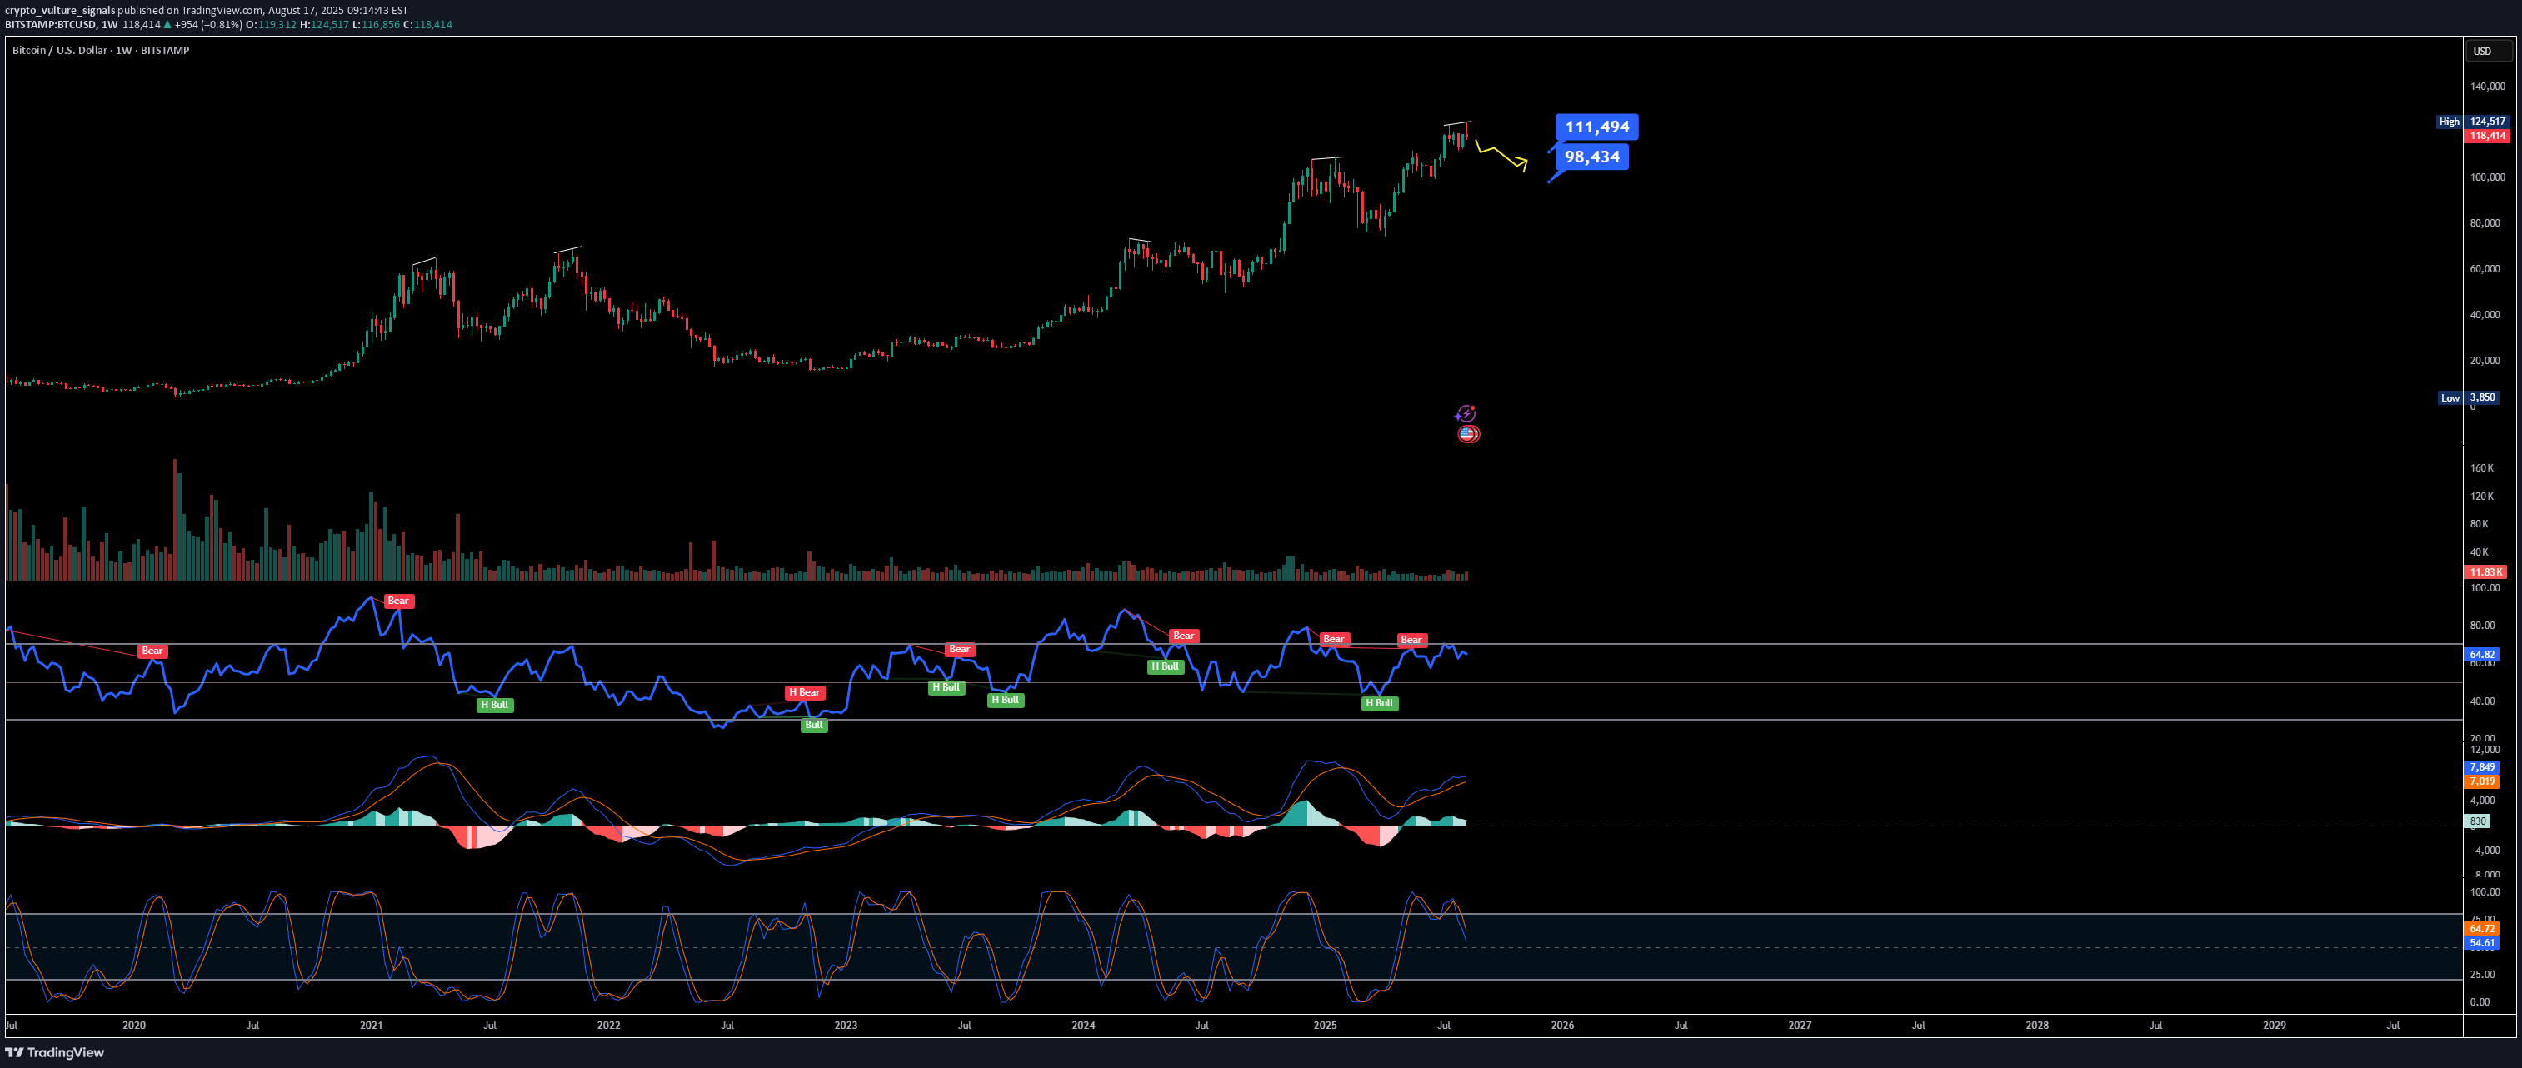Select the 98,434 price callout label
The image size is (2522, 1068).
tap(1592, 157)
